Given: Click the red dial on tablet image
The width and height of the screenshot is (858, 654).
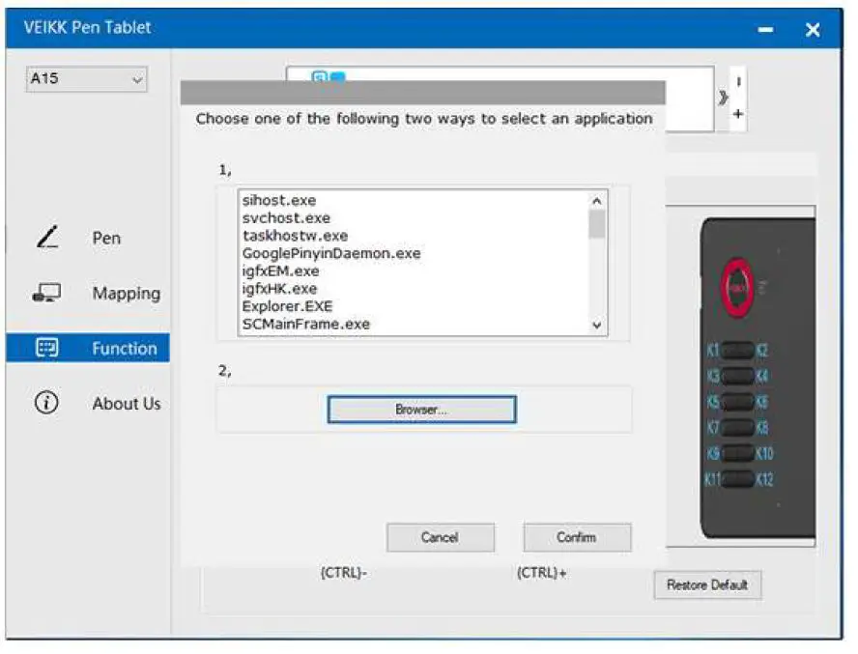Looking at the screenshot, I should tap(737, 287).
